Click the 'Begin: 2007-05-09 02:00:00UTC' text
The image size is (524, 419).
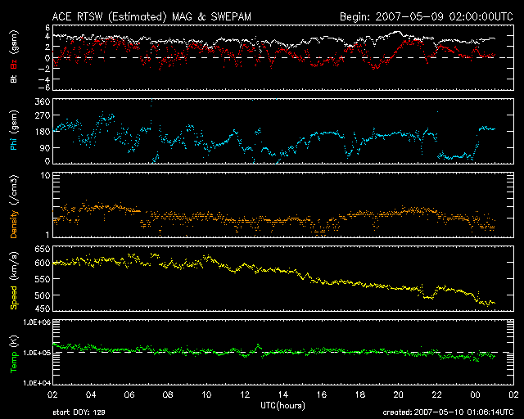[x=427, y=16]
